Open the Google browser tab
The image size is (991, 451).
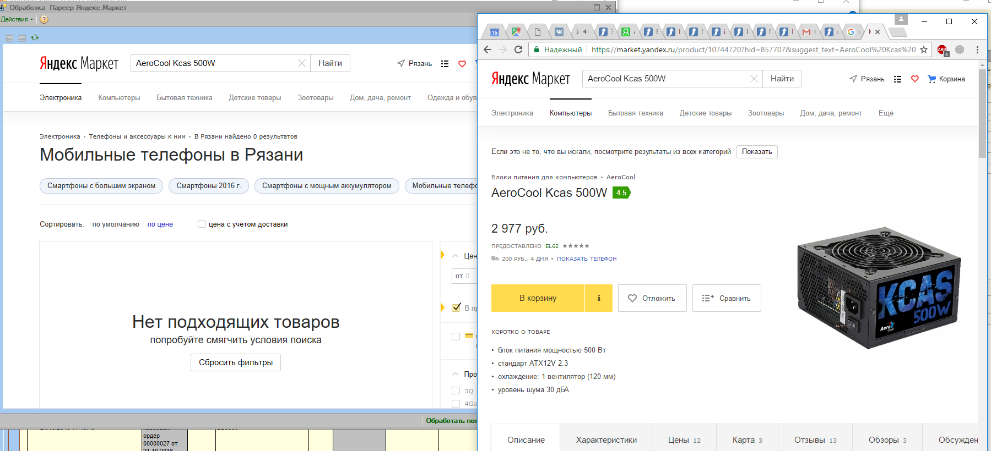(851, 32)
